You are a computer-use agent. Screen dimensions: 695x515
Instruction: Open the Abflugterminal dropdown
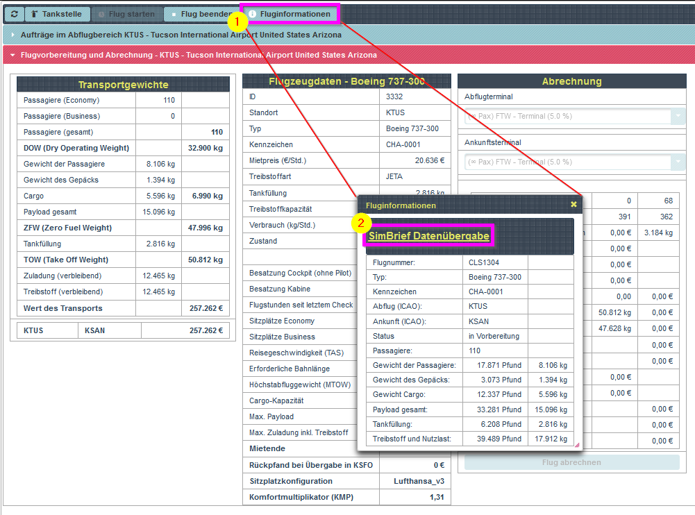pos(574,117)
